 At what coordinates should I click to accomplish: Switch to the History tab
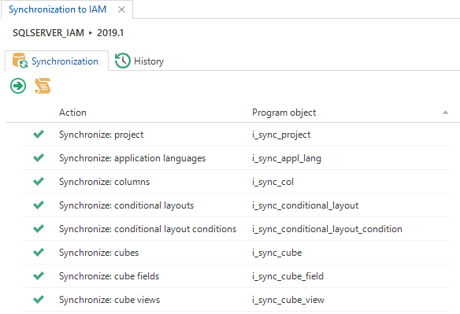(139, 61)
